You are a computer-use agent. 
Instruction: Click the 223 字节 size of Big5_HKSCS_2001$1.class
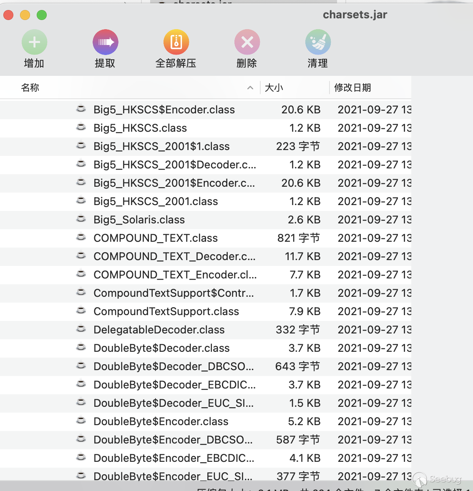298,147
